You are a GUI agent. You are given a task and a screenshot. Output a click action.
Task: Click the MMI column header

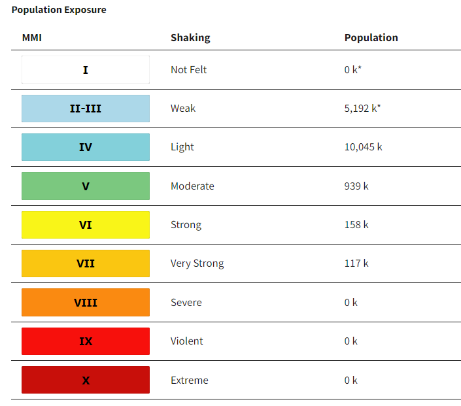[32, 37]
